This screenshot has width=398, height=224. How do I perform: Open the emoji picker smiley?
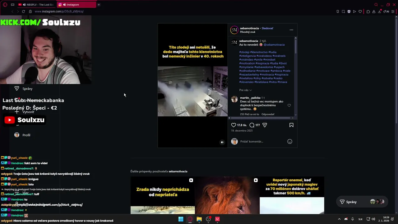pos(289,142)
